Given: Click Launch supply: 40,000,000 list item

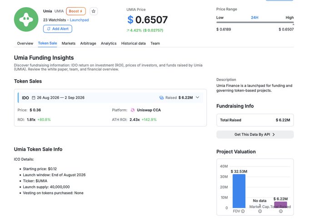Looking at the screenshot, I should tap(46, 187).
